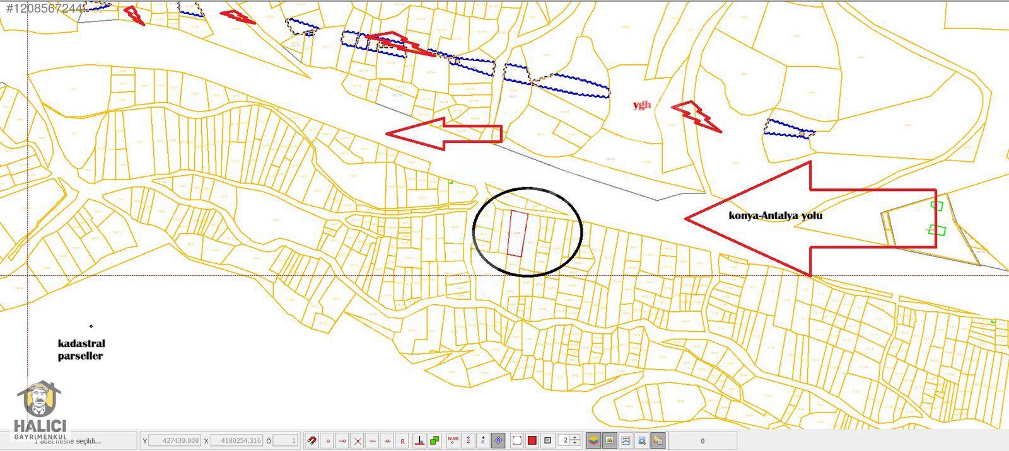The height and width of the screenshot is (451, 1009).
Task: Toggle the raster image display icon
Action: point(609,441)
